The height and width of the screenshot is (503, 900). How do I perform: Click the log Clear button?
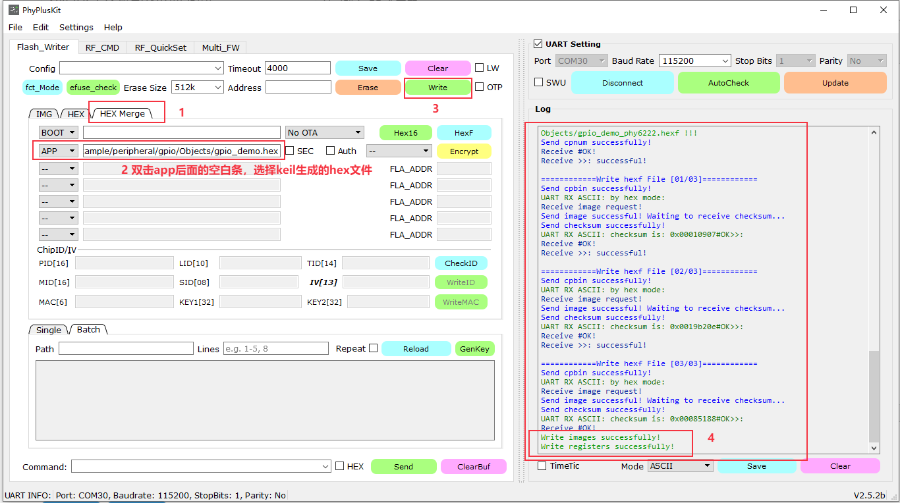(840, 466)
